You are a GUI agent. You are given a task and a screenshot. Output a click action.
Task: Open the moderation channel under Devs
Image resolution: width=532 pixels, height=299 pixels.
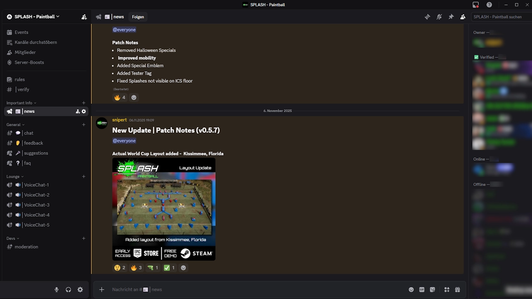[x=26, y=247]
